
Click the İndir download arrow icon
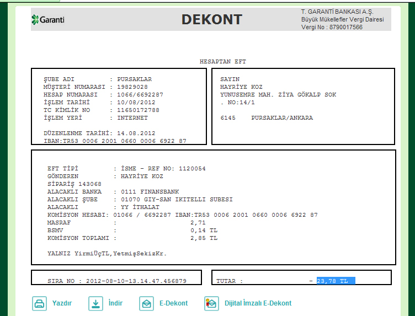coord(95,303)
